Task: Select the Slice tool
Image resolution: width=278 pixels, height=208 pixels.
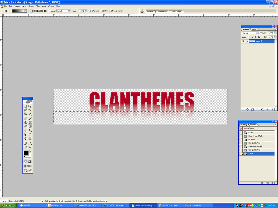Action: [x=30, y=114]
